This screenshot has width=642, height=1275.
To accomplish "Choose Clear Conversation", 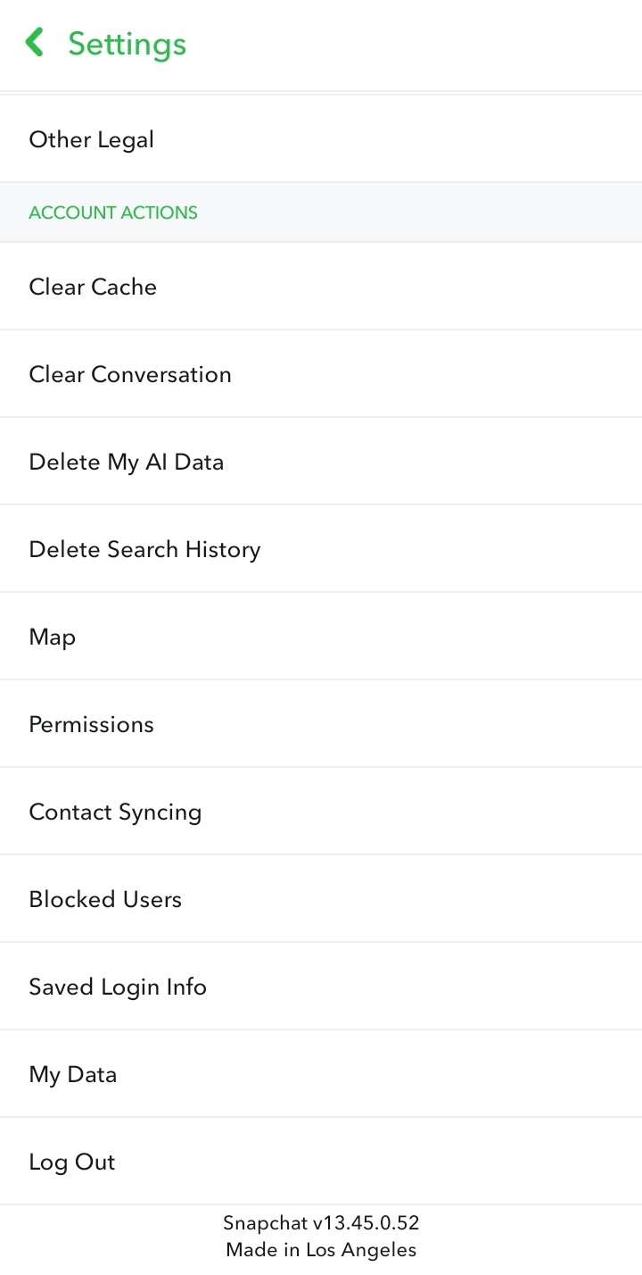I will point(321,374).
